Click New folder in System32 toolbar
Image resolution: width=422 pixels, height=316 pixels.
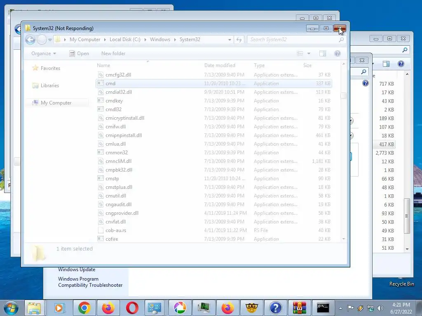point(113,53)
